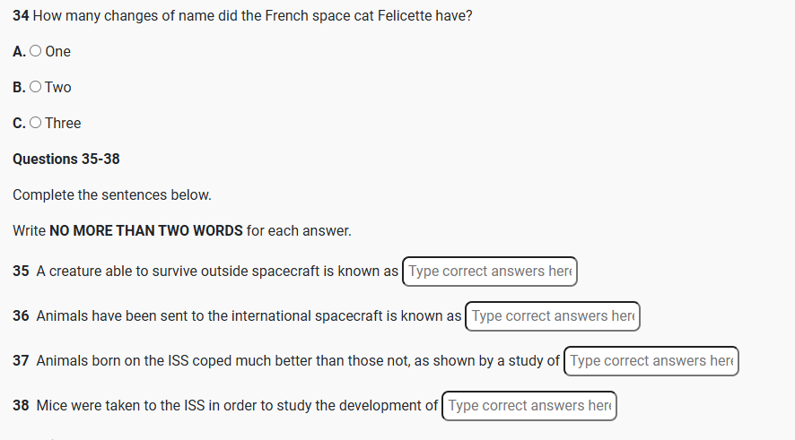Click the "Two" answer label text

(57, 88)
